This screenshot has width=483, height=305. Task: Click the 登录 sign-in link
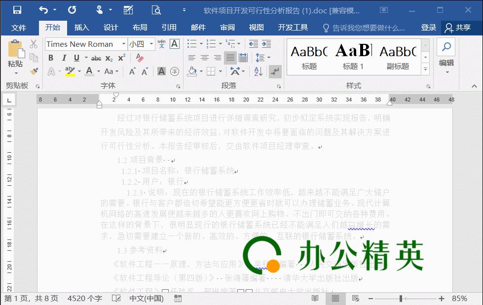pos(428,28)
